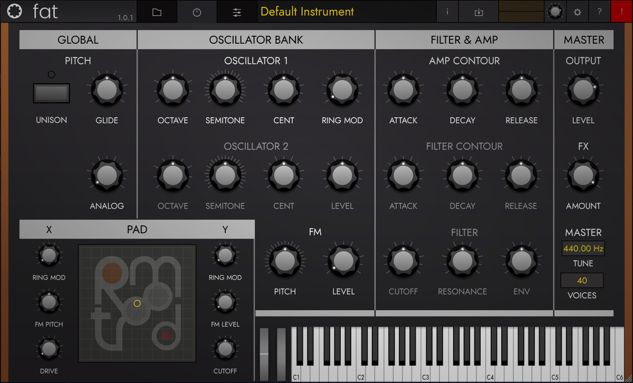This screenshot has height=383, width=633.
Task: Open the preset browser folder icon
Action: tap(156, 11)
